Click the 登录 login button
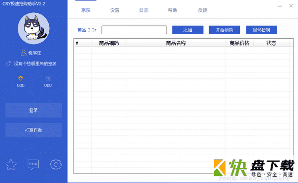Viewport: 298px width, 183px height. pyautogui.click(x=34, y=110)
